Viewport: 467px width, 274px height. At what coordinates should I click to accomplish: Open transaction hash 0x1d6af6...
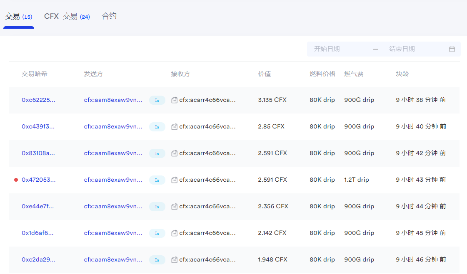tap(37, 233)
